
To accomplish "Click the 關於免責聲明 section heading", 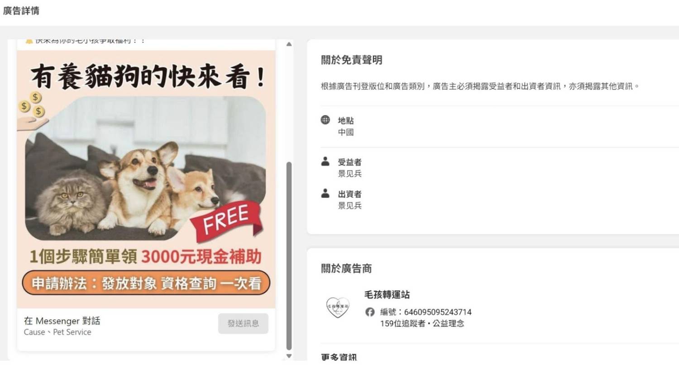I will (352, 60).
